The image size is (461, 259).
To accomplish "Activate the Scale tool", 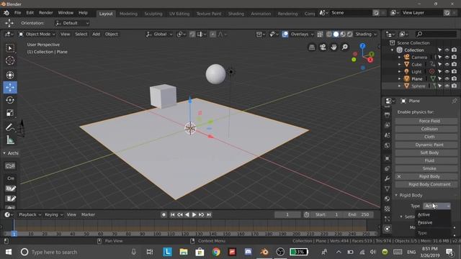I will click(x=10, y=113).
